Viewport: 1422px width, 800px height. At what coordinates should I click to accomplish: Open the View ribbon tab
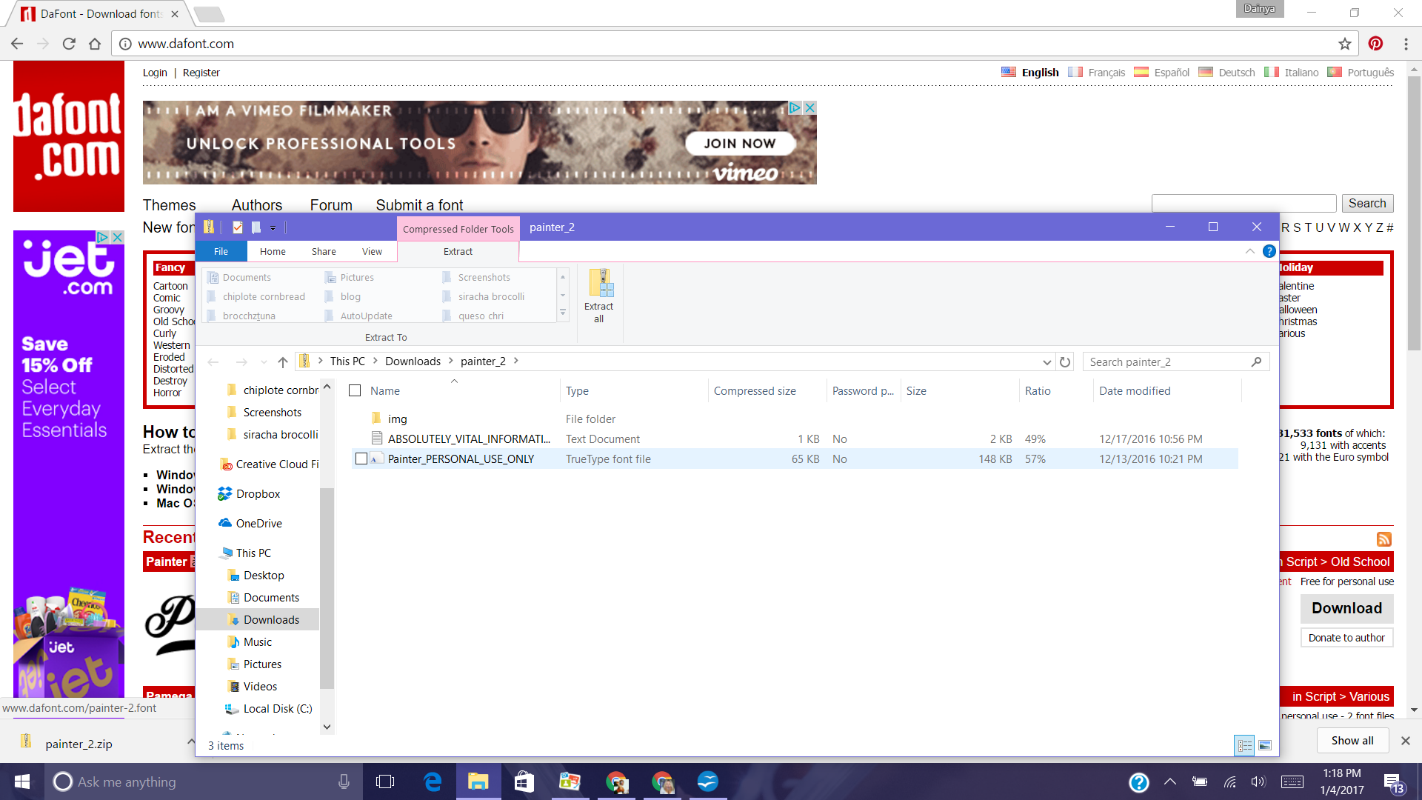[372, 252]
